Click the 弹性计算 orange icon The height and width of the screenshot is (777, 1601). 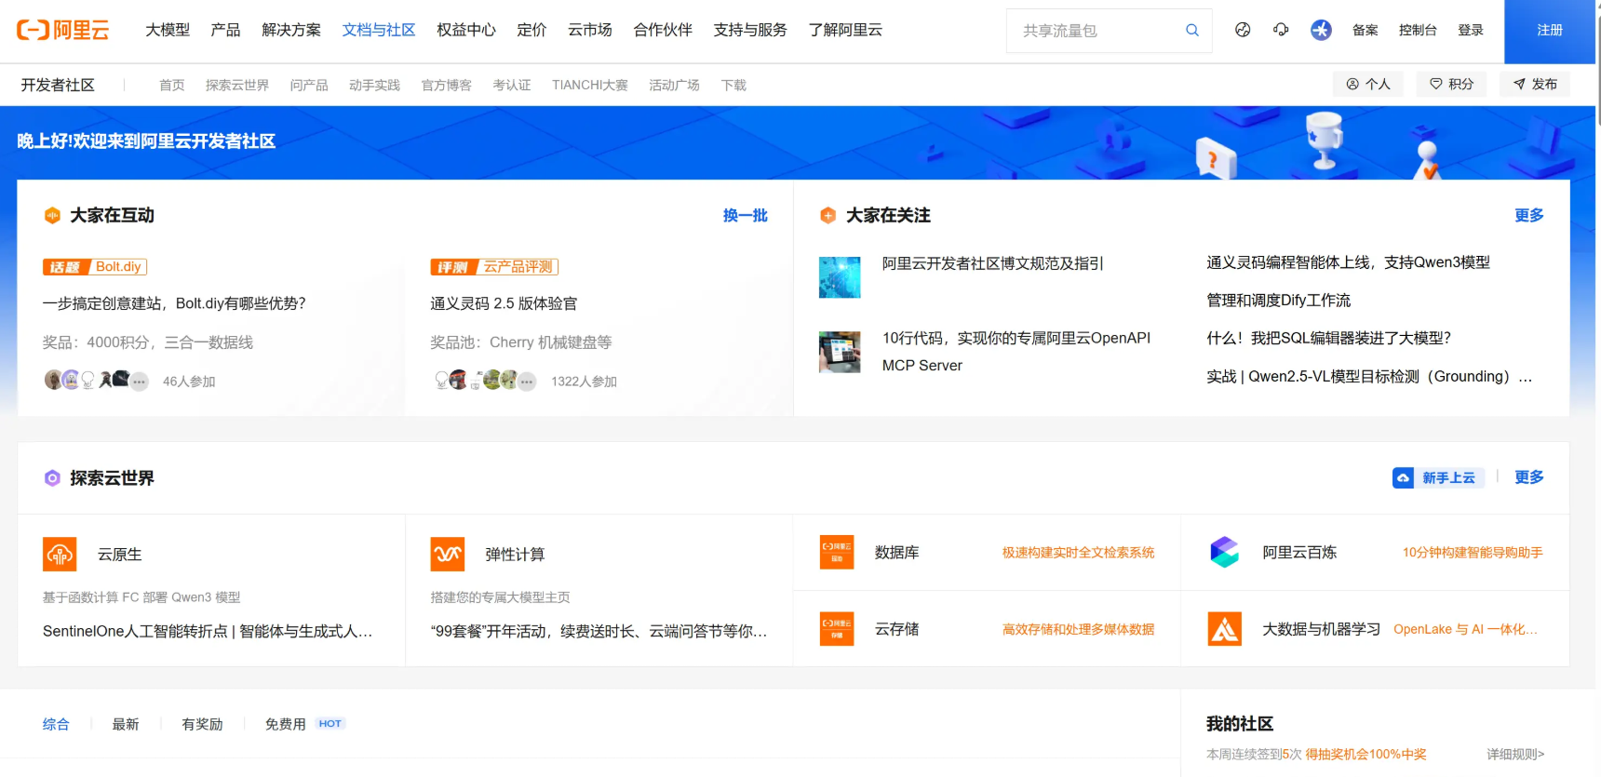(x=448, y=555)
